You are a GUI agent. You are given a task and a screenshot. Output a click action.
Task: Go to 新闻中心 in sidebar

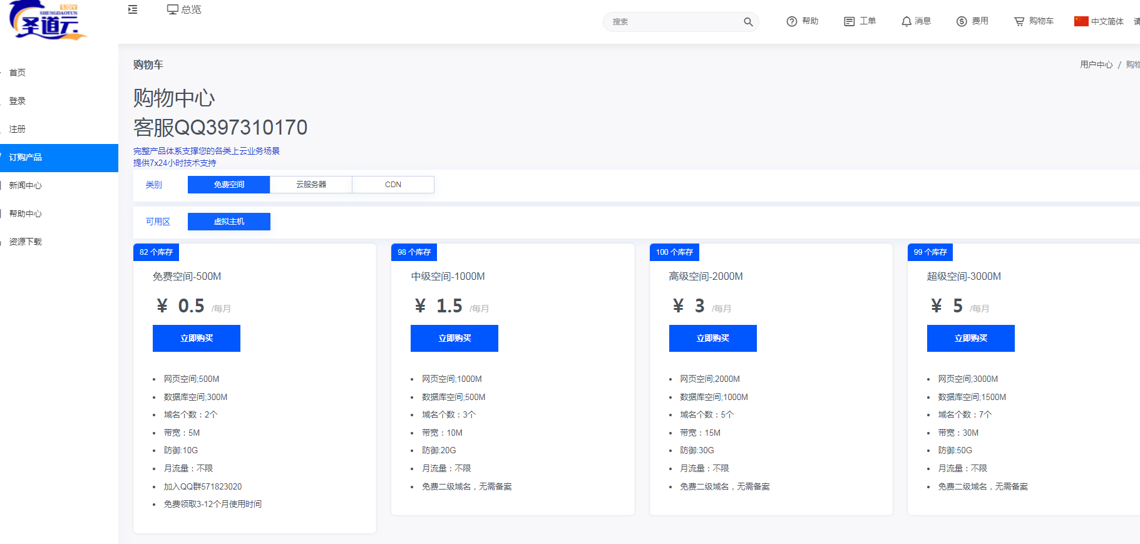click(x=26, y=185)
